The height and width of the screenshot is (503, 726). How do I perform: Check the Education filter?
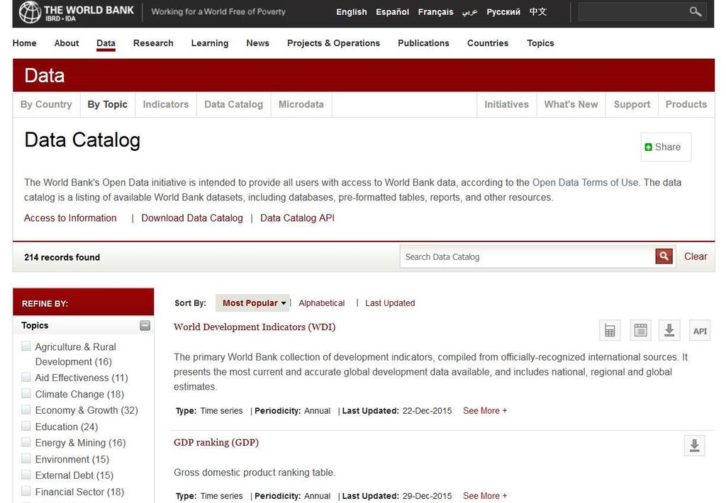coord(26,426)
